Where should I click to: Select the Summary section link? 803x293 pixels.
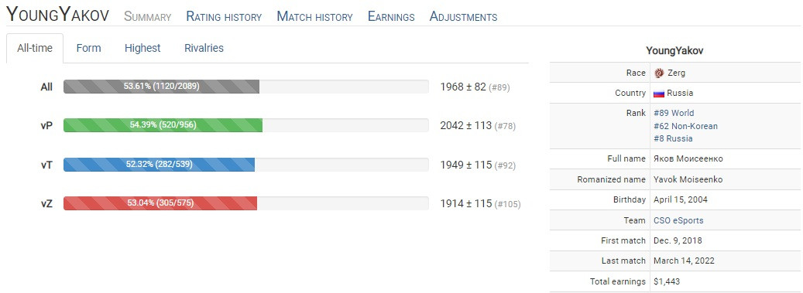click(147, 16)
